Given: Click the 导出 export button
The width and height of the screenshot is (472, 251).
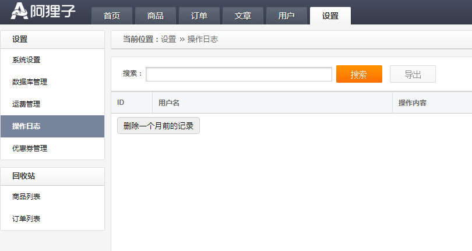Looking at the screenshot, I should [x=413, y=75].
